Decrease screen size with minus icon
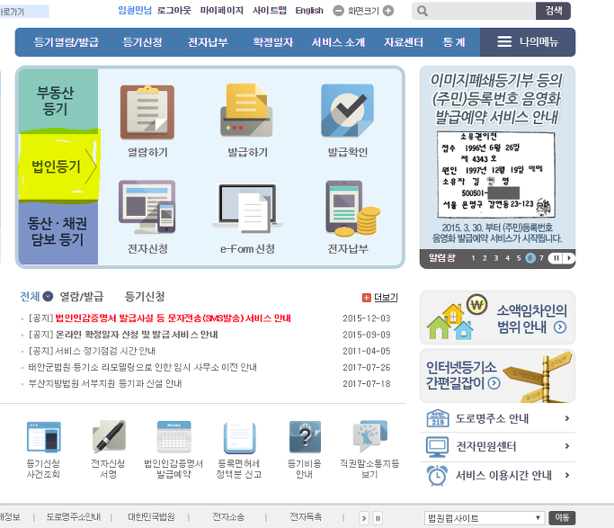The width and height of the screenshot is (614, 528). (338, 11)
